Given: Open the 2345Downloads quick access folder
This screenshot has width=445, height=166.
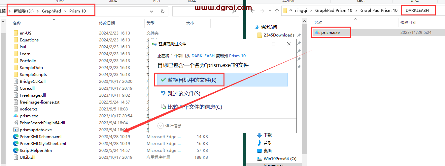Looking at the screenshot, I should 279,35.
